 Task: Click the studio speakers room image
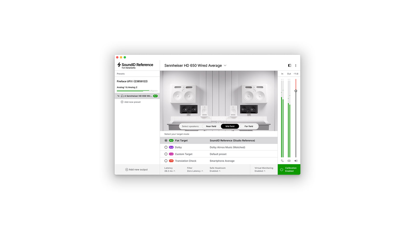point(219,101)
